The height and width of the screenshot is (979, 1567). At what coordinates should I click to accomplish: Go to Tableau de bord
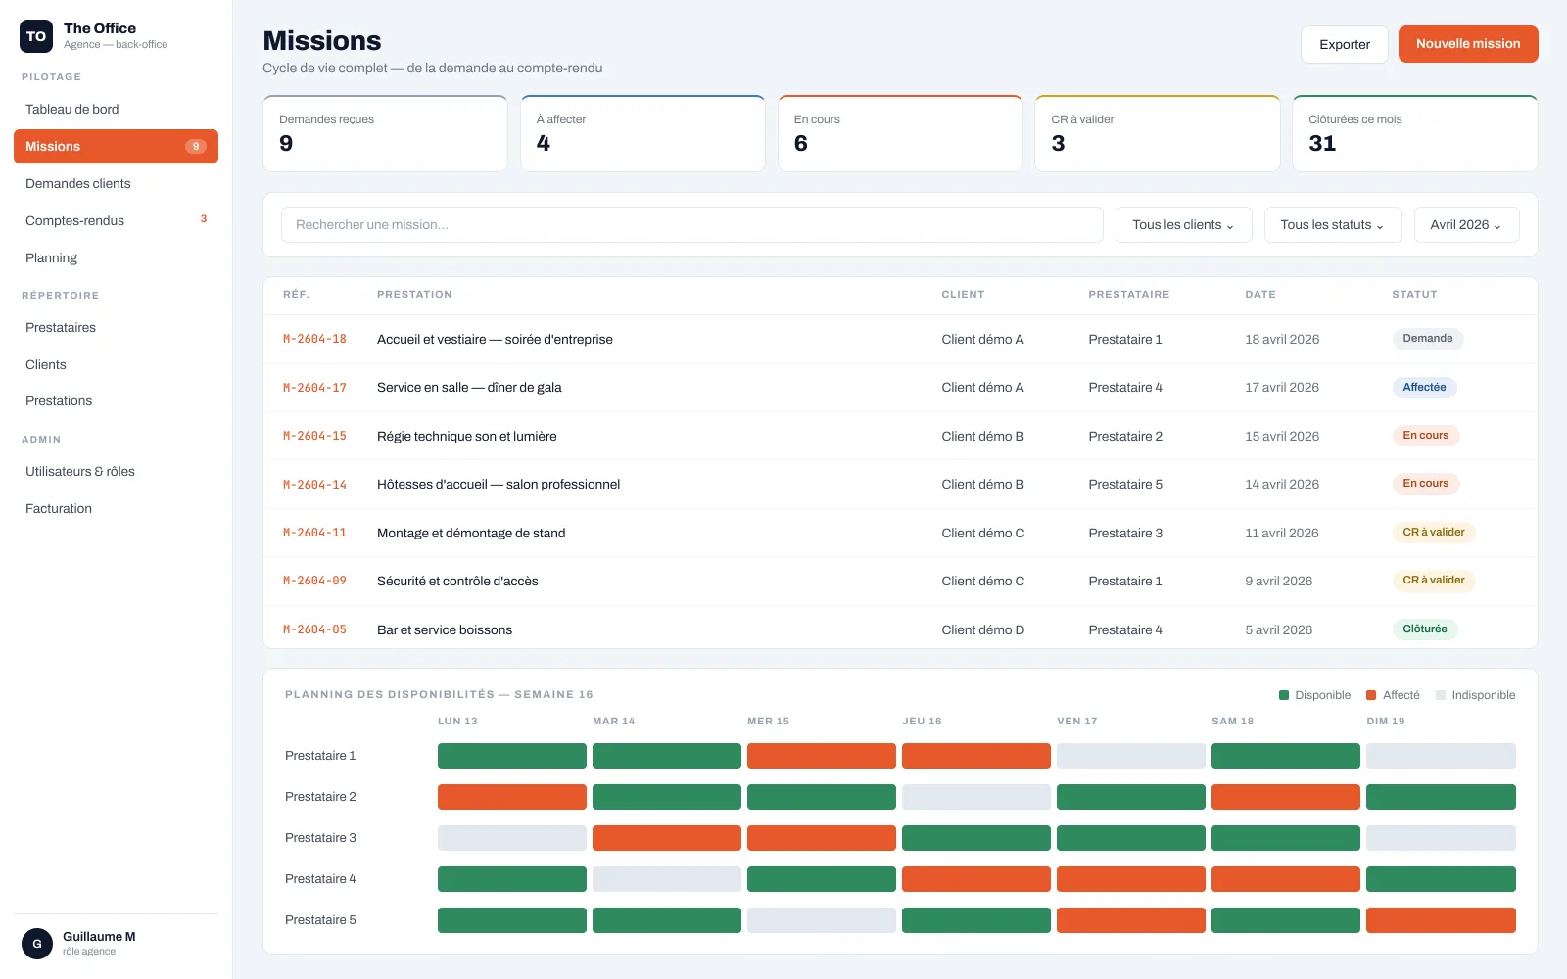click(x=116, y=110)
